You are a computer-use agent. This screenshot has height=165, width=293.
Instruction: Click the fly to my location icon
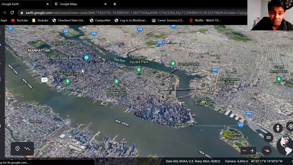[290, 126]
